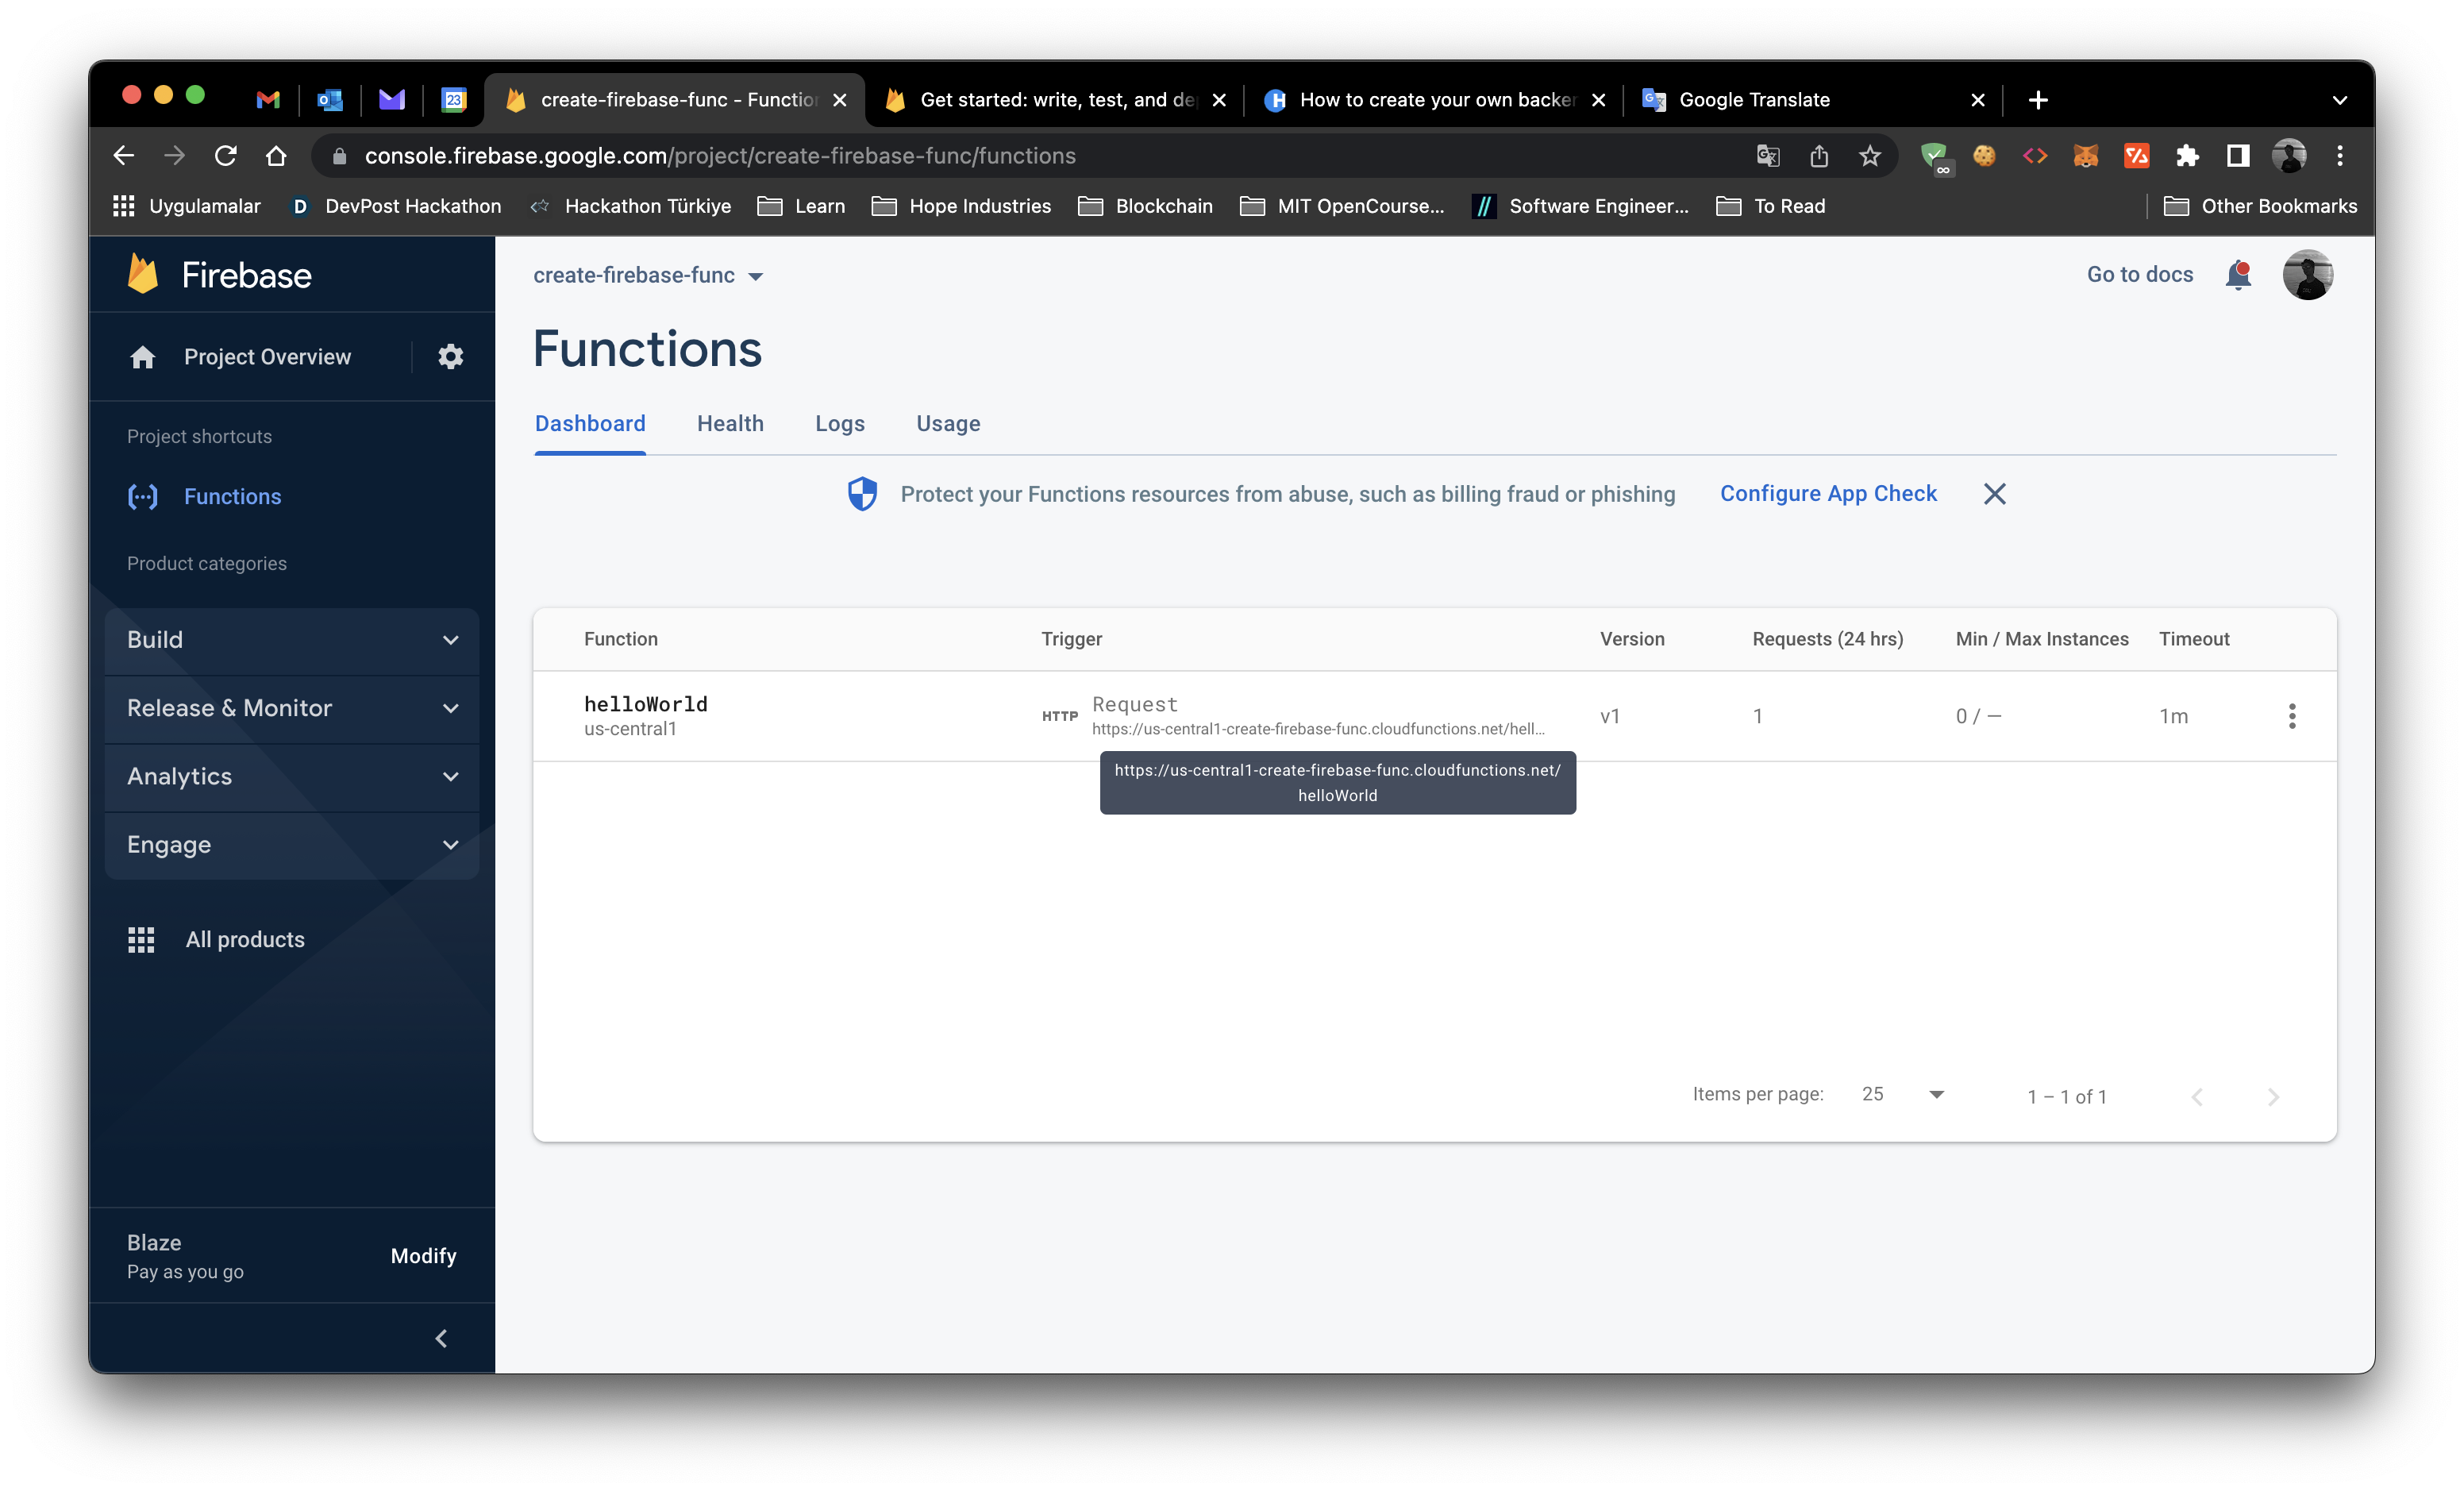Open the Firebase profile avatar
2464x1491 pixels.
click(2309, 274)
